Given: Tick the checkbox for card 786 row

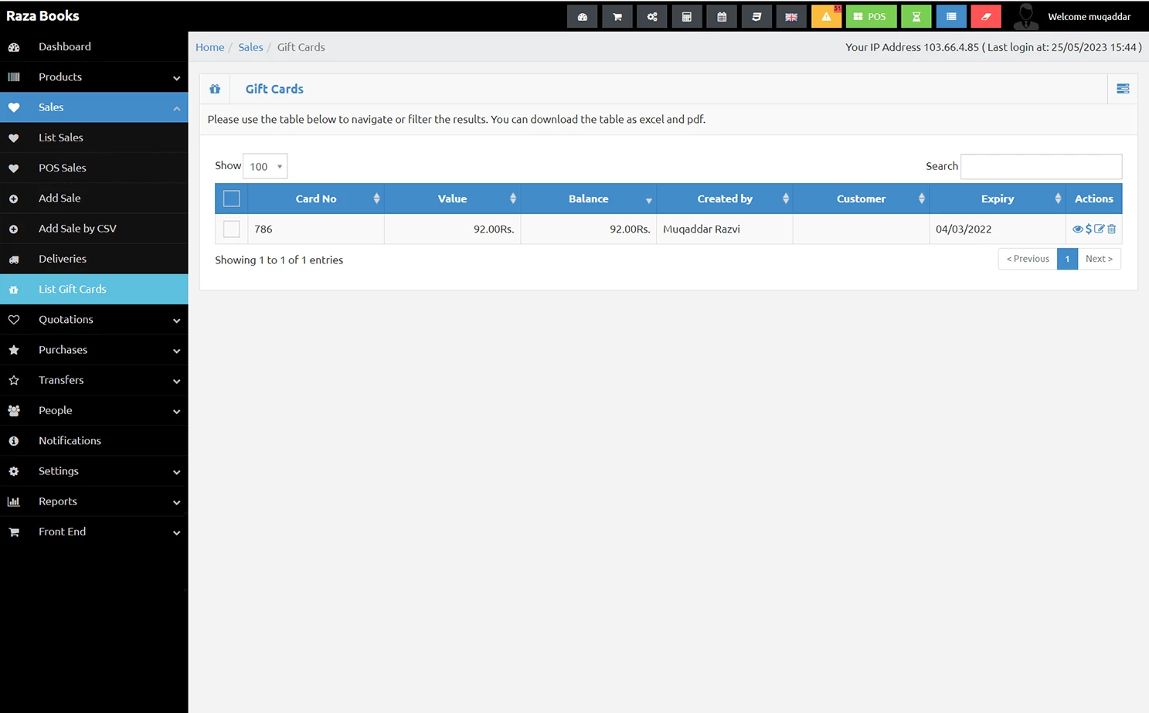Looking at the screenshot, I should 231,229.
